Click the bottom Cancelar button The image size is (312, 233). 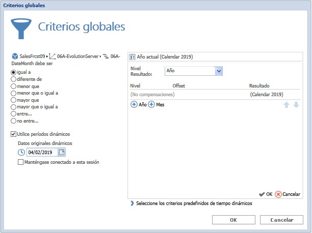pyautogui.click(x=281, y=220)
